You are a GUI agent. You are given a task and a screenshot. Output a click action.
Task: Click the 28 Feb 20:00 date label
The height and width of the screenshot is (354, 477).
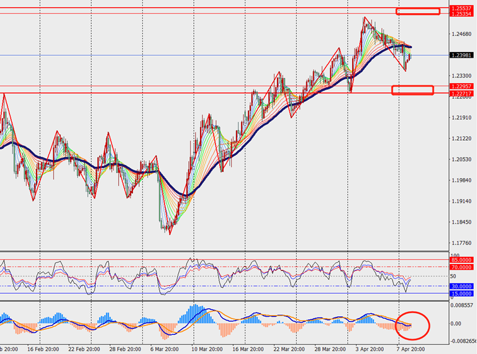click(x=125, y=349)
